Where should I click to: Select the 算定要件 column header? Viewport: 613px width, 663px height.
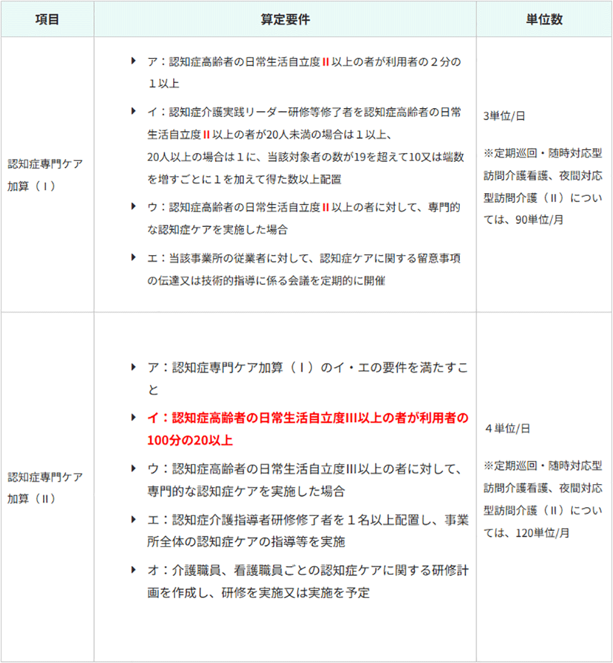click(285, 19)
